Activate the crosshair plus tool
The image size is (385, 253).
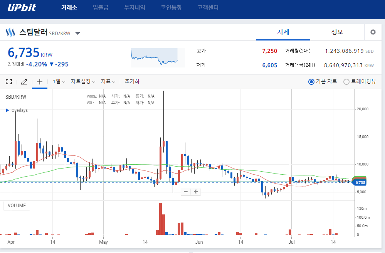40,81
